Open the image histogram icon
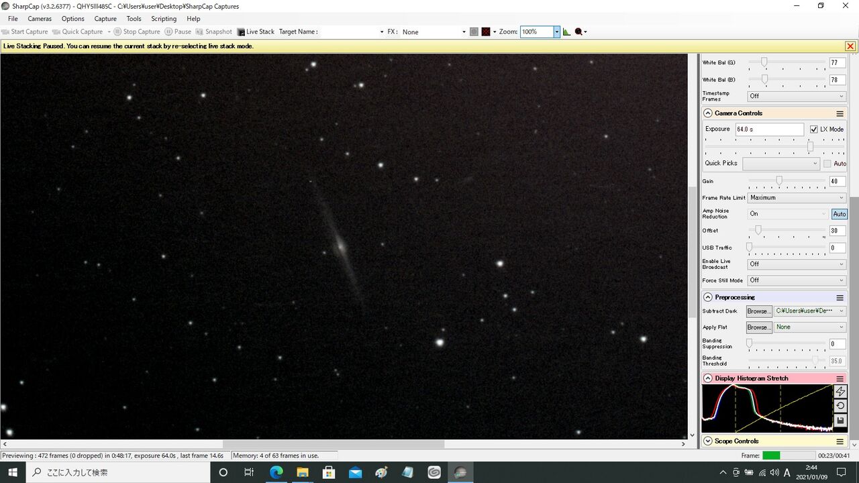 click(x=566, y=32)
